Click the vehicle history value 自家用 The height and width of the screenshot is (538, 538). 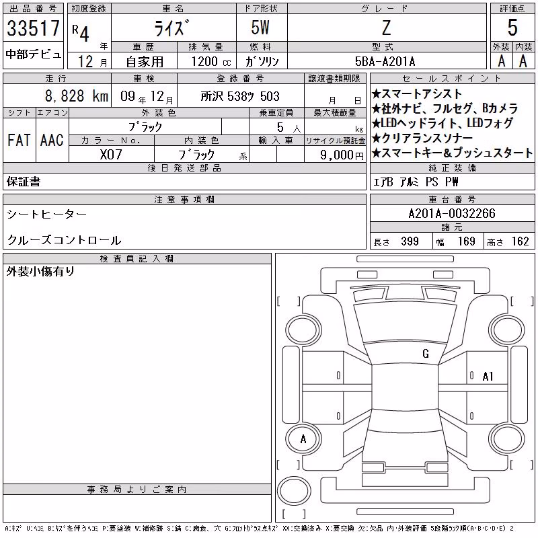tap(145, 62)
